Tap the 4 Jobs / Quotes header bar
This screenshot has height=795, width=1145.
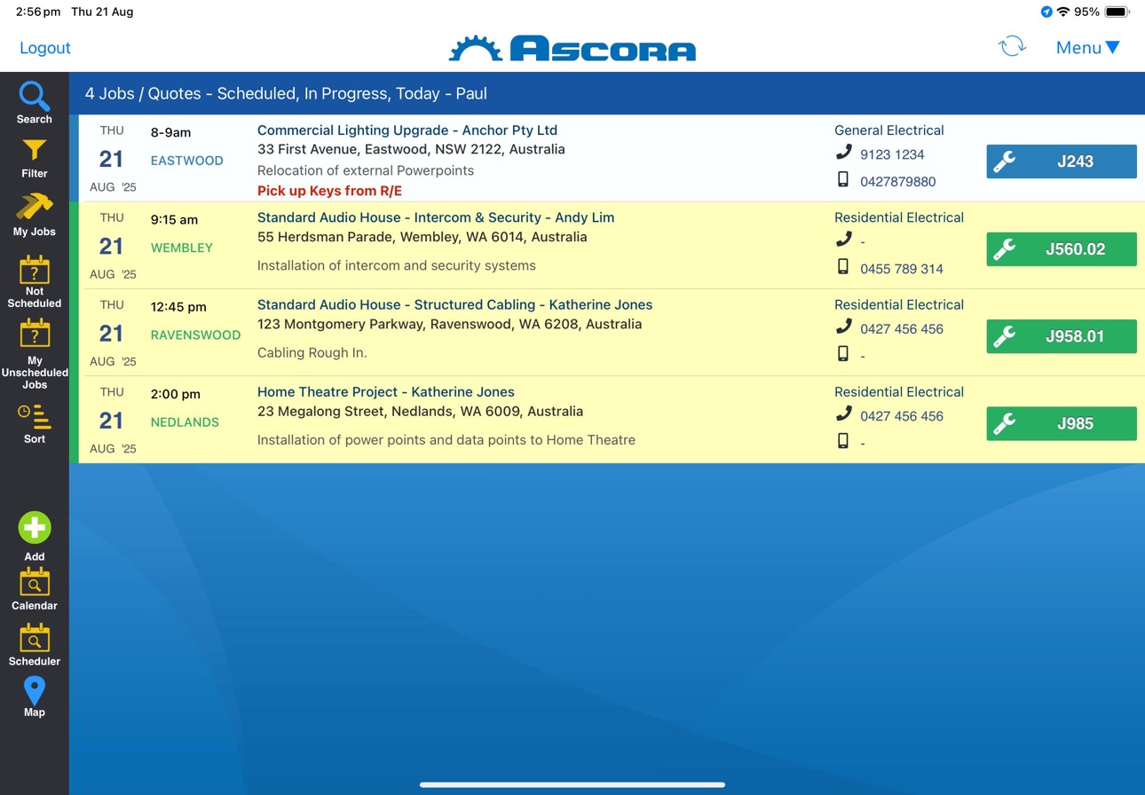pos(607,93)
